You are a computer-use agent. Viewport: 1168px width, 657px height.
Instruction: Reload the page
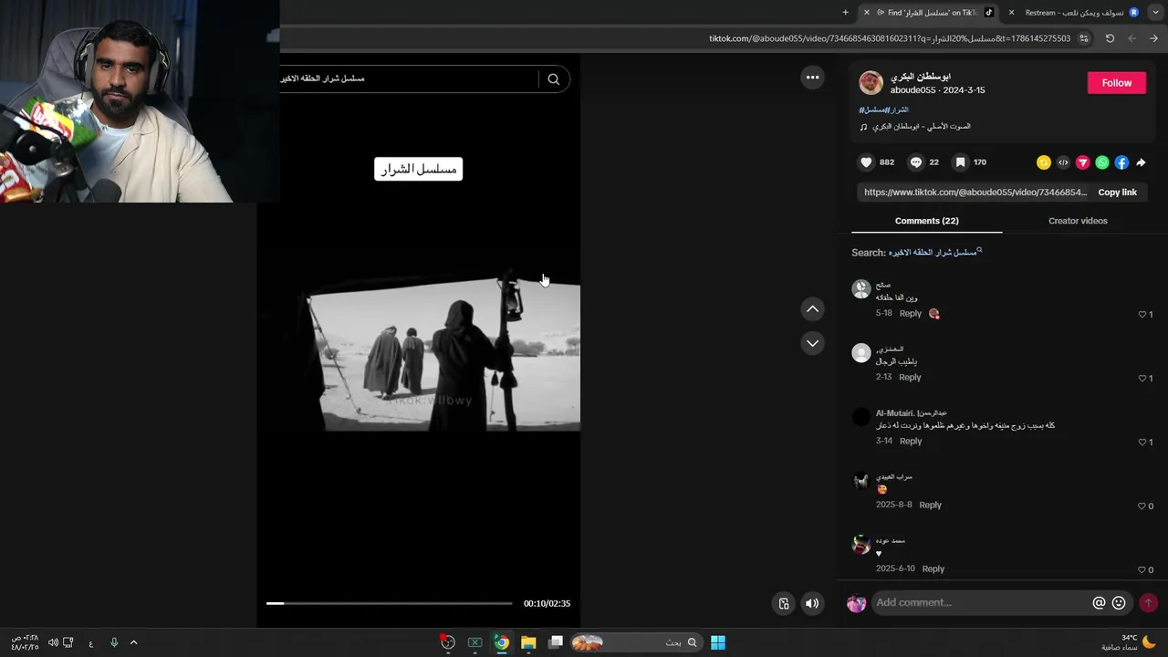[x=1110, y=38]
